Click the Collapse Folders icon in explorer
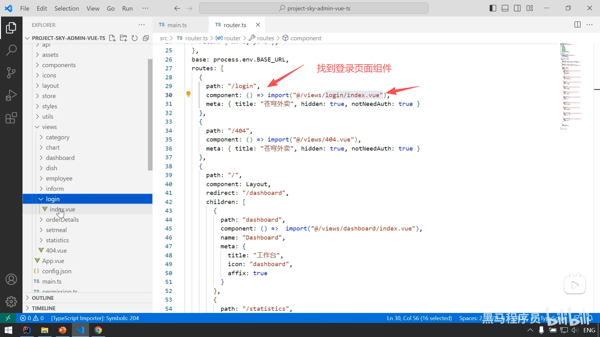 pyautogui.click(x=146, y=38)
